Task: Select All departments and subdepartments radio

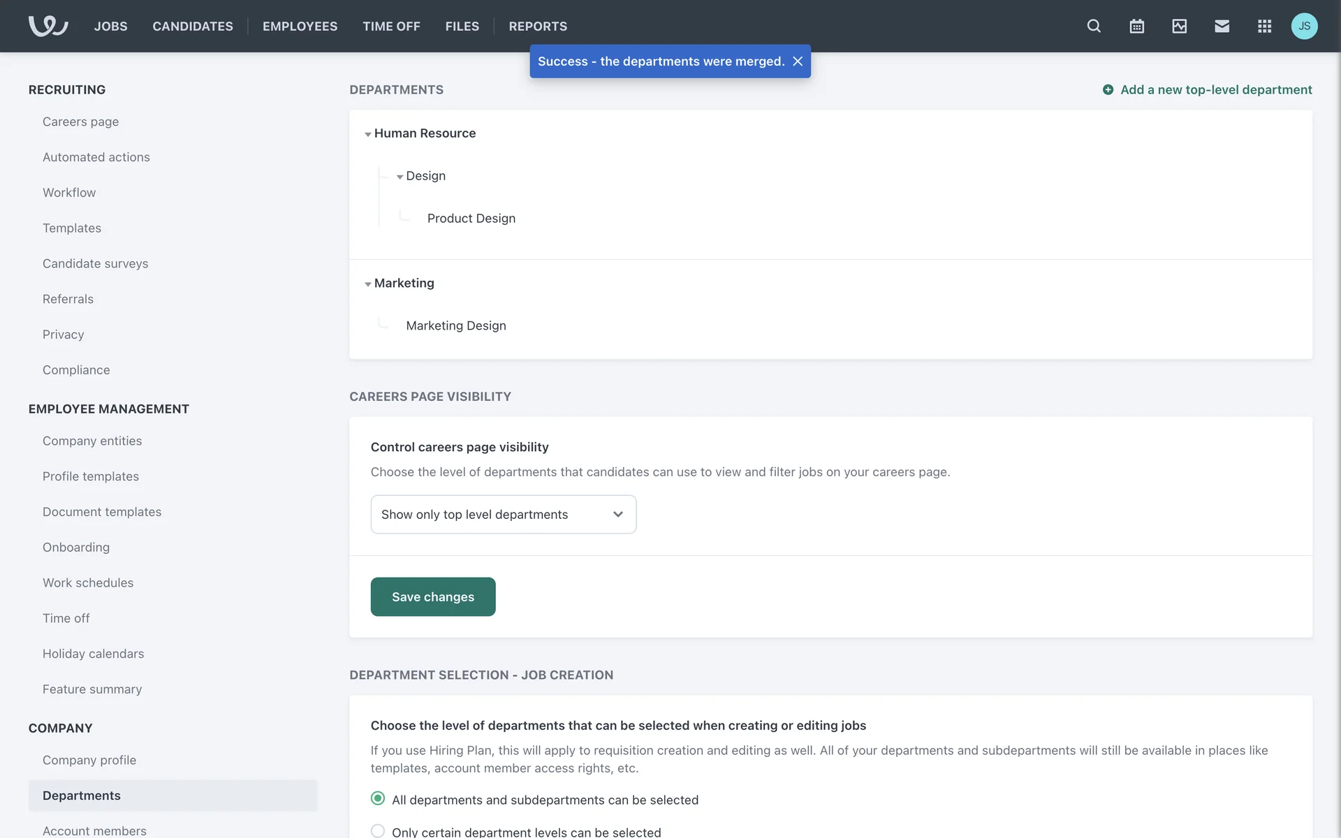Action: click(378, 798)
